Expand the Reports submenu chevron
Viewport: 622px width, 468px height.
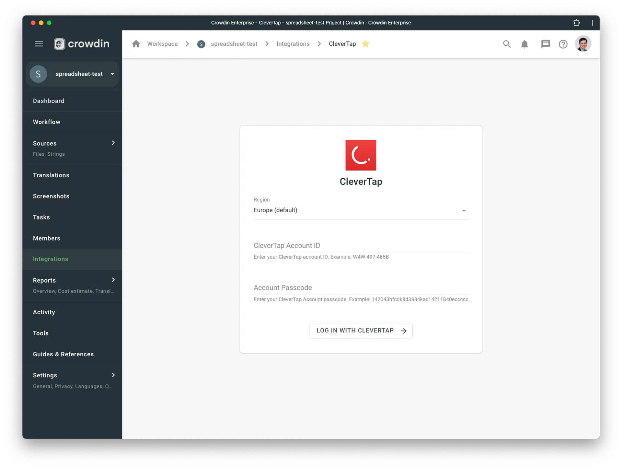pos(113,280)
